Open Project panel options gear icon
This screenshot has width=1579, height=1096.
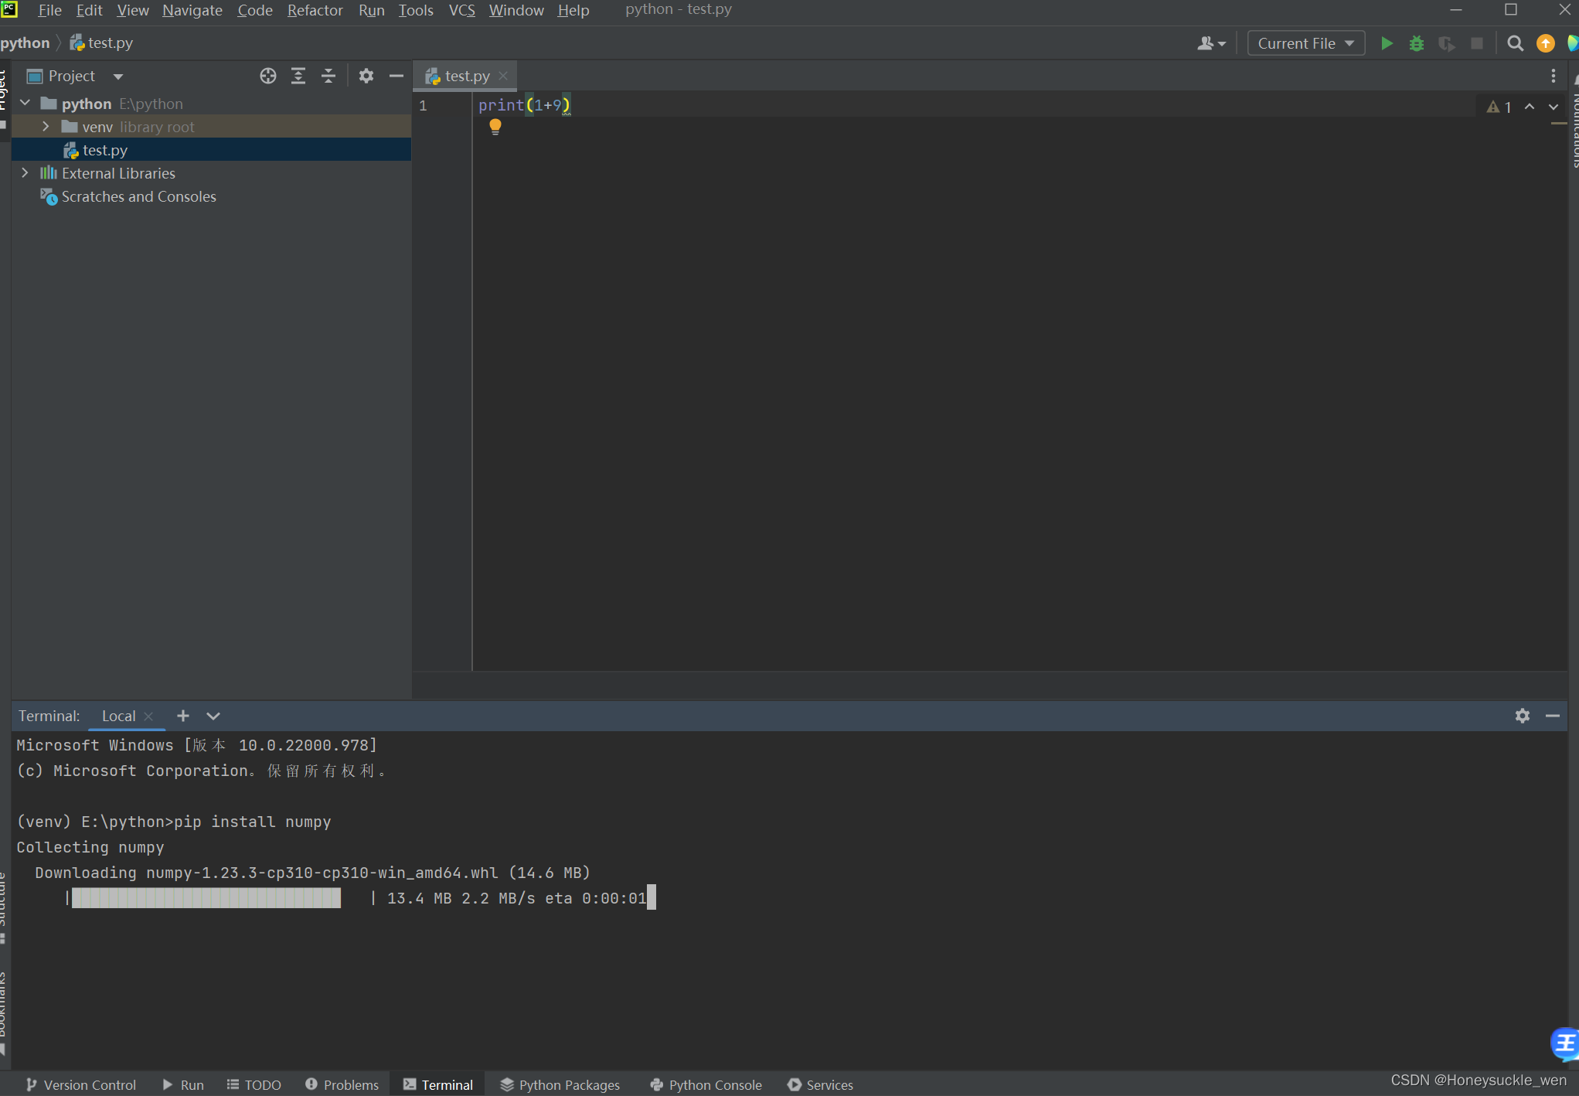(x=366, y=75)
